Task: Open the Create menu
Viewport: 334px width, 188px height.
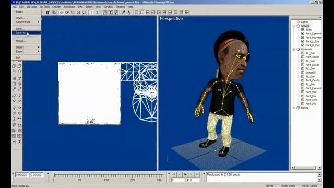Action: point(56,7)
